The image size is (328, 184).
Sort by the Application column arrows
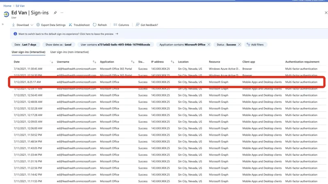[132, 62]
